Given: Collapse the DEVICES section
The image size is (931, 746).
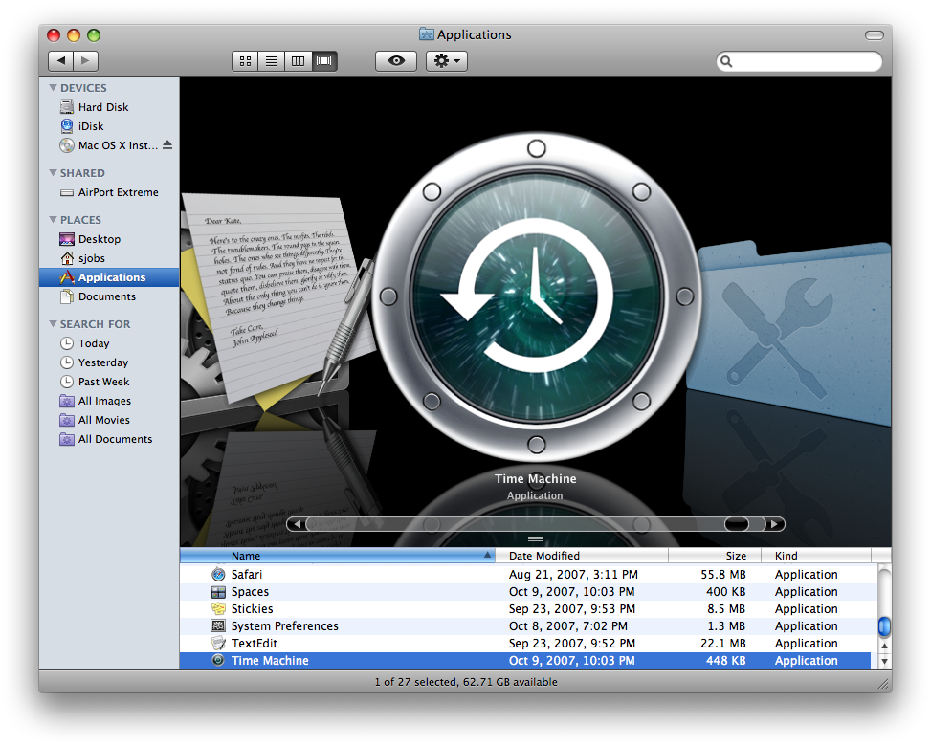Looking at the screenshot, I should click(x=54, y=88).
